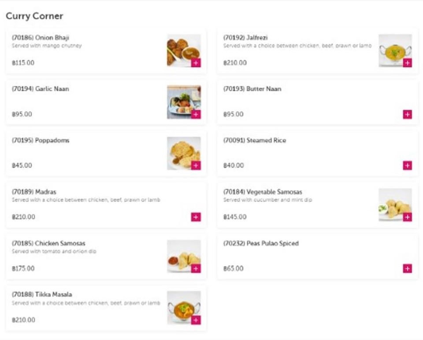Add Tikka Masala via the plus icon
The height and width of the screenshot is (340, 423).
[196, 320]
